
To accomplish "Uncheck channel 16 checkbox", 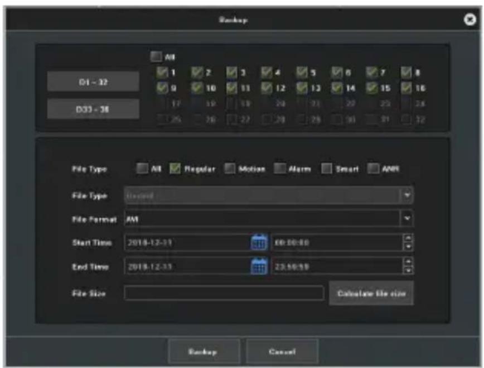I will (x=406, y=88).
